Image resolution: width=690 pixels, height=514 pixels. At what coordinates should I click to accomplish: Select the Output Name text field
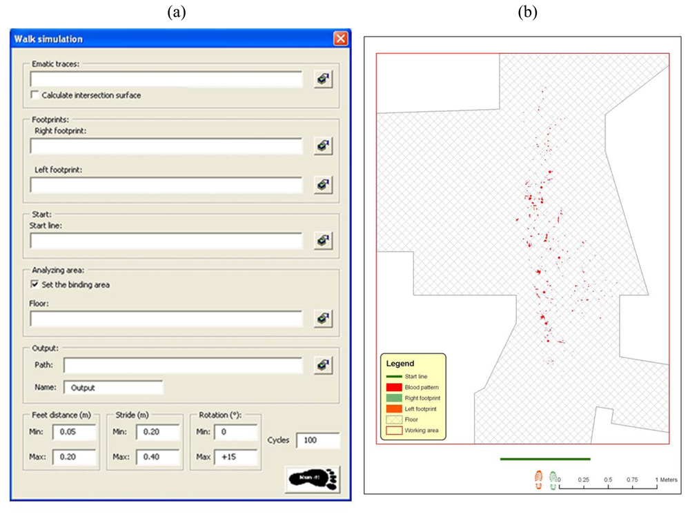[x=113, y=388]
